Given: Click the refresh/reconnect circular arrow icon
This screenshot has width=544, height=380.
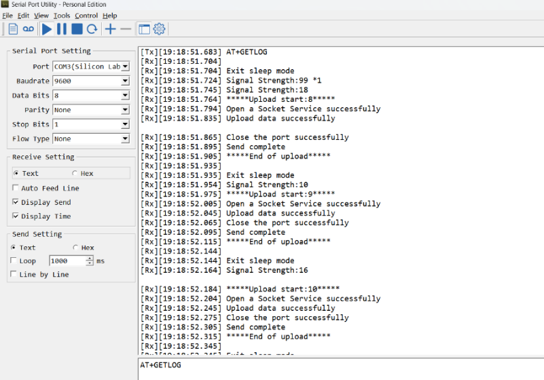Looking at the screenshot, I should point(92,29).
